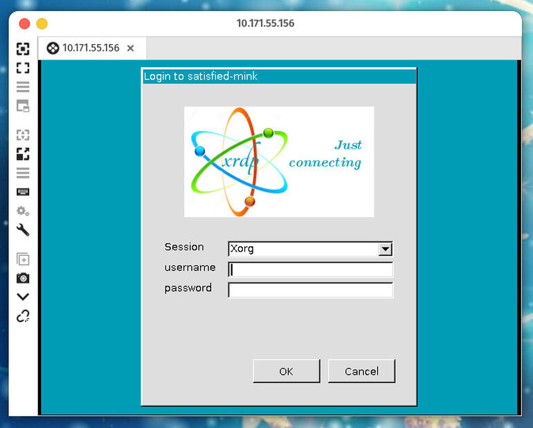Click the xrdp logo image

pos(279,162)
